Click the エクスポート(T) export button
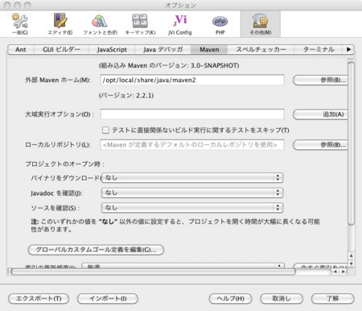The width and height of the screenshot is (362, 311). (39, 299)
